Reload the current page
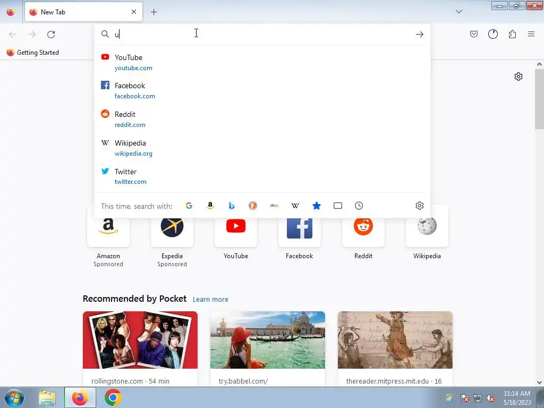Viewport: 544px width, 408px height. 51,35
